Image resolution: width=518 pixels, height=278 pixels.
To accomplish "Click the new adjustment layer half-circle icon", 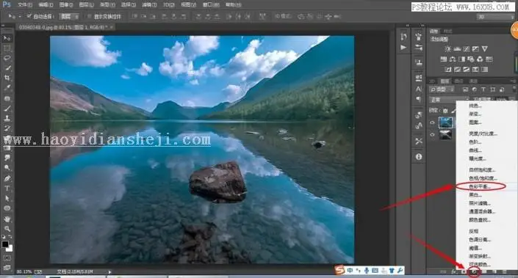I will click(474, 271).
